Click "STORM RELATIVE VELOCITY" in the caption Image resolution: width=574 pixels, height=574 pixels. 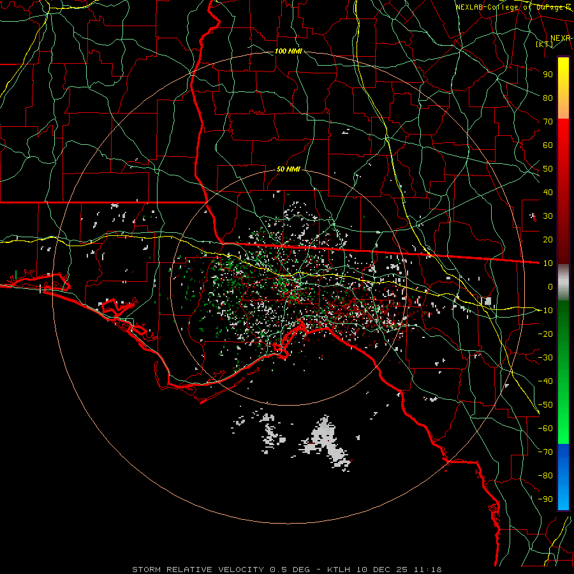[198, 570]
